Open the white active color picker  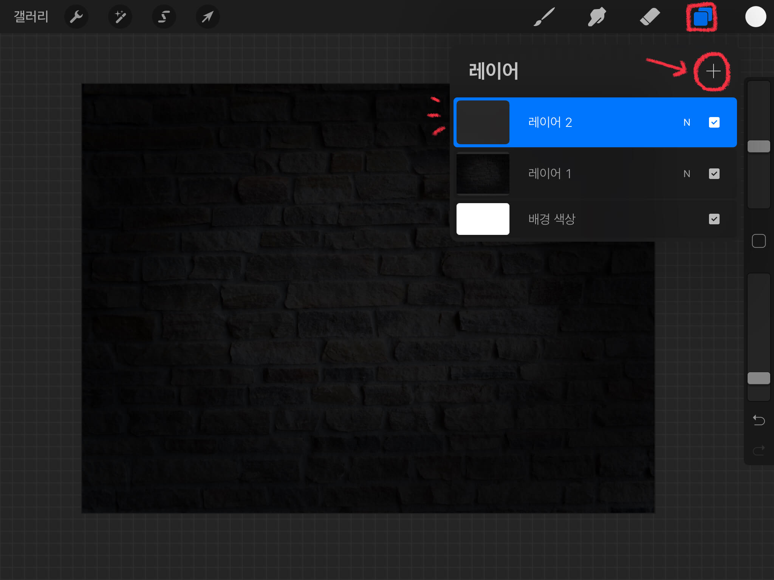[755, 17]
